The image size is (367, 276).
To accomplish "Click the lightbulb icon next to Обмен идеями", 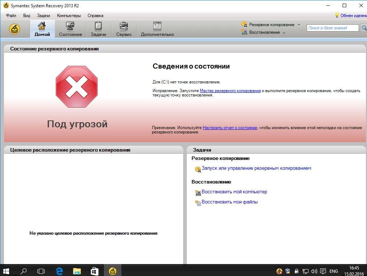I will [x=337, y=16].
